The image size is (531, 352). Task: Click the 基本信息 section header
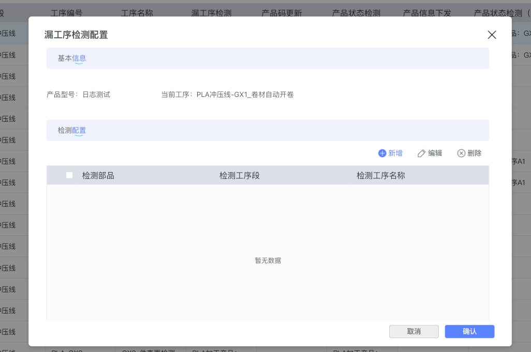coord(72,59)
